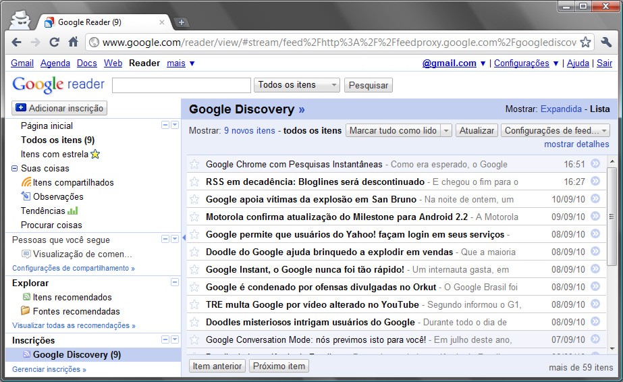Star the Doodle do Google brinquedo item
The width and height of the screenshot is (623, 382).
coord(194,252)
